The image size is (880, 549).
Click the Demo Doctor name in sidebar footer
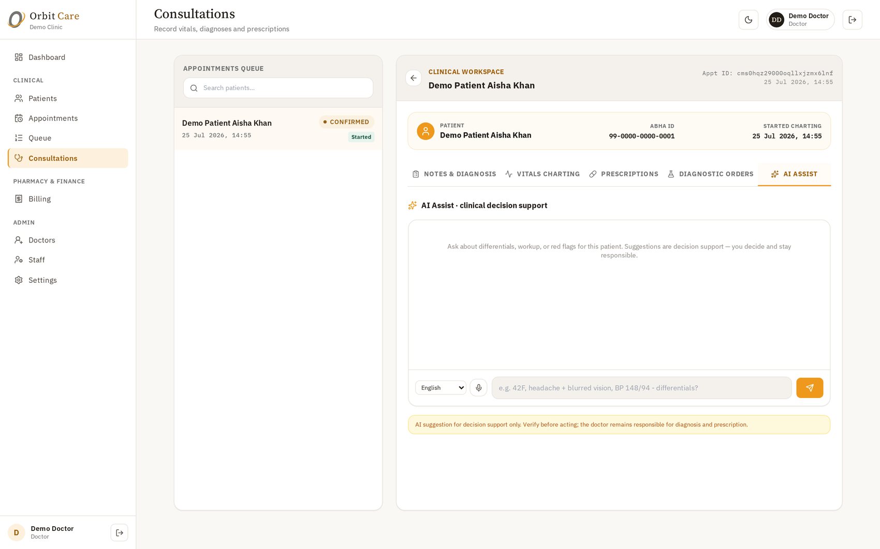coord(52,528)
